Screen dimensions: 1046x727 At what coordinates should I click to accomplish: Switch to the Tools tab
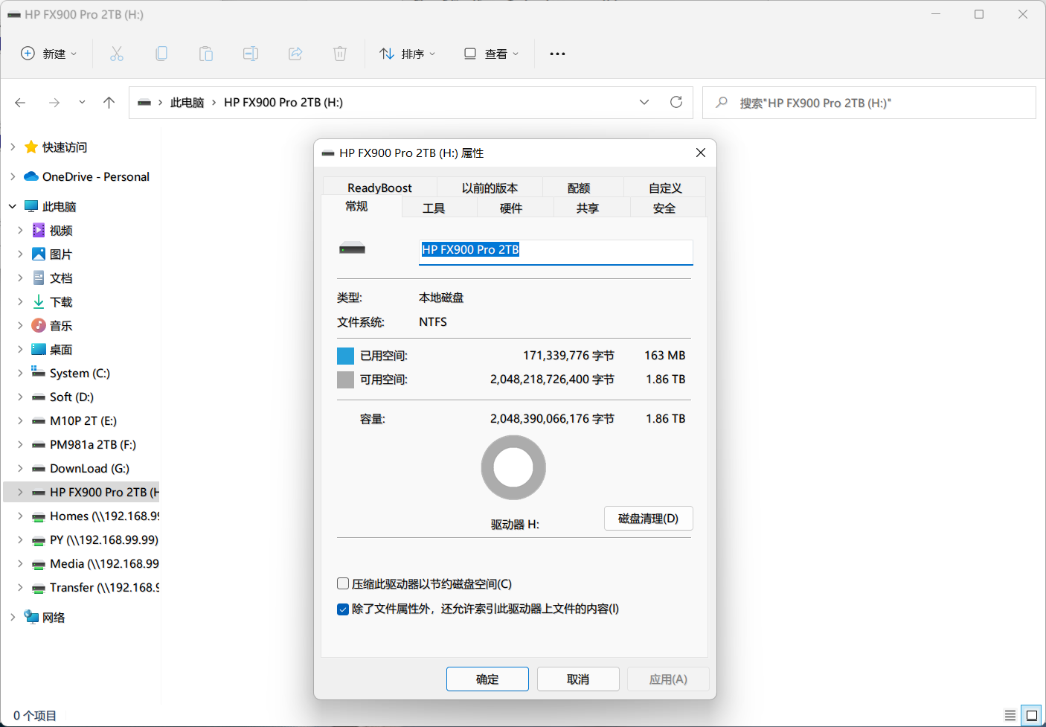click(434, 208)
